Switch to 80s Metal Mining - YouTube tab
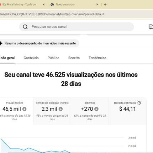The height and width of the screenshot is (153, 153). (x=22, y=5)
